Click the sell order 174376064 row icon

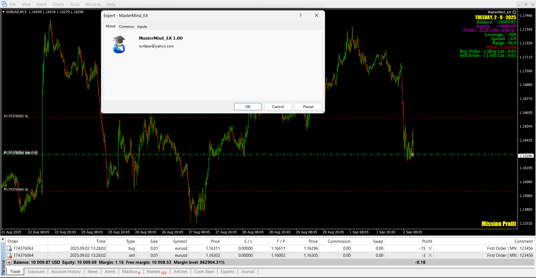pyautogui.click(x=9, y=255)
